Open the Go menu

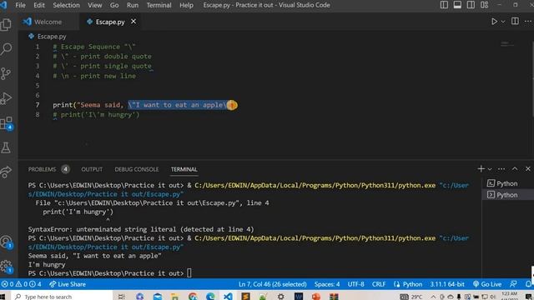pos(114,5)
